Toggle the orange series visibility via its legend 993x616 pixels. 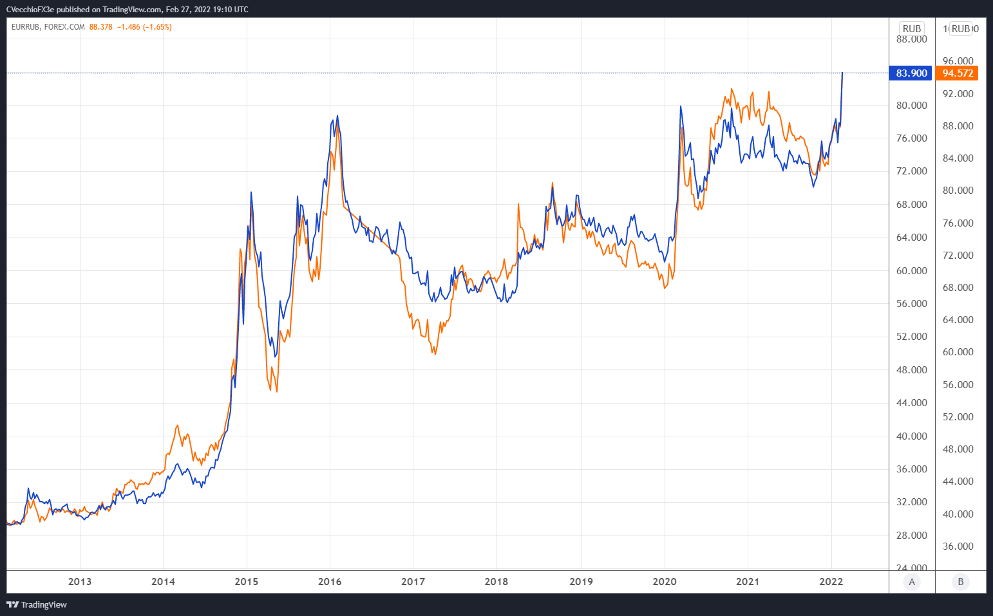coord(26,28)
